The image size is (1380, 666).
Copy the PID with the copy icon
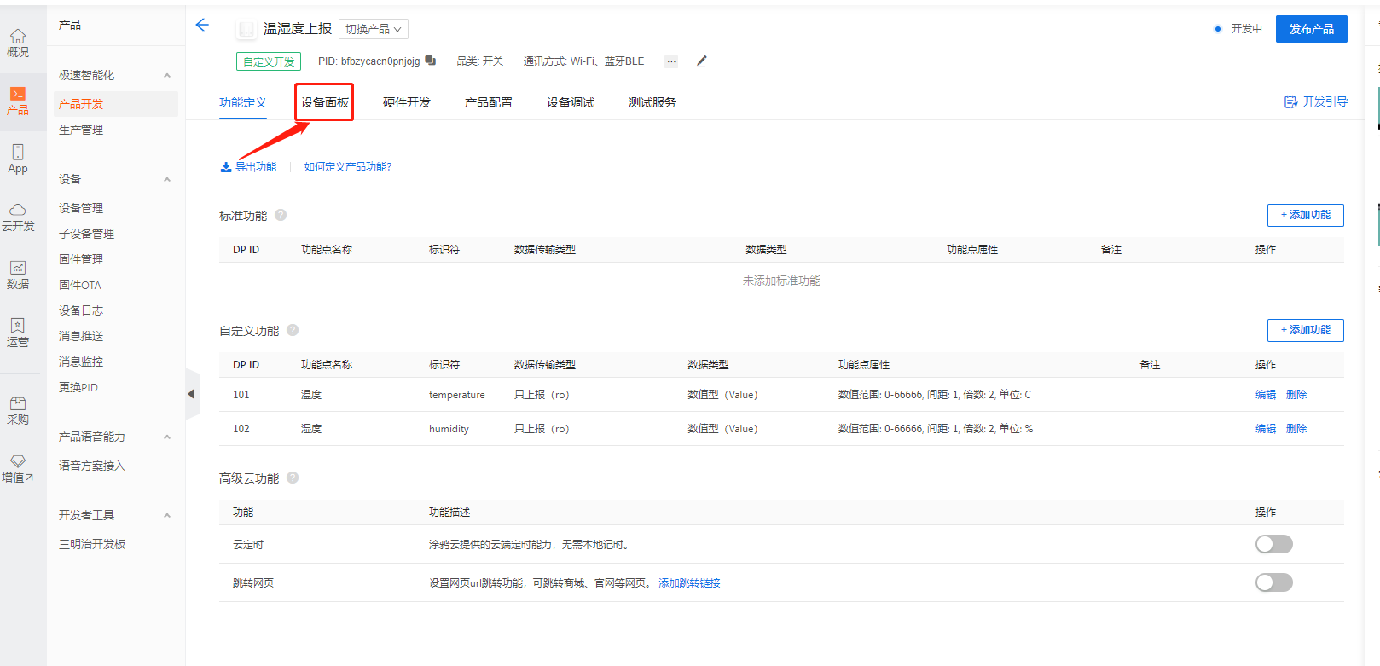click(431, 61)
